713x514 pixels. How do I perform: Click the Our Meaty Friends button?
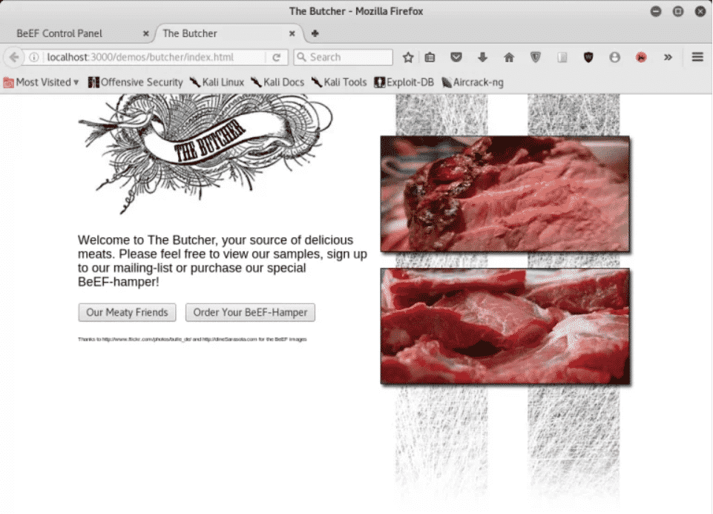tap(127, 312)
